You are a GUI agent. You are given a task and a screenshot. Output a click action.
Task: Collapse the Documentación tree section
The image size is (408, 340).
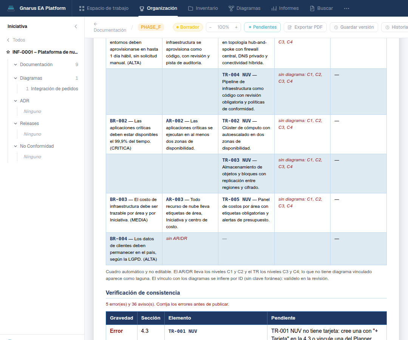click(x=15, y=65)
